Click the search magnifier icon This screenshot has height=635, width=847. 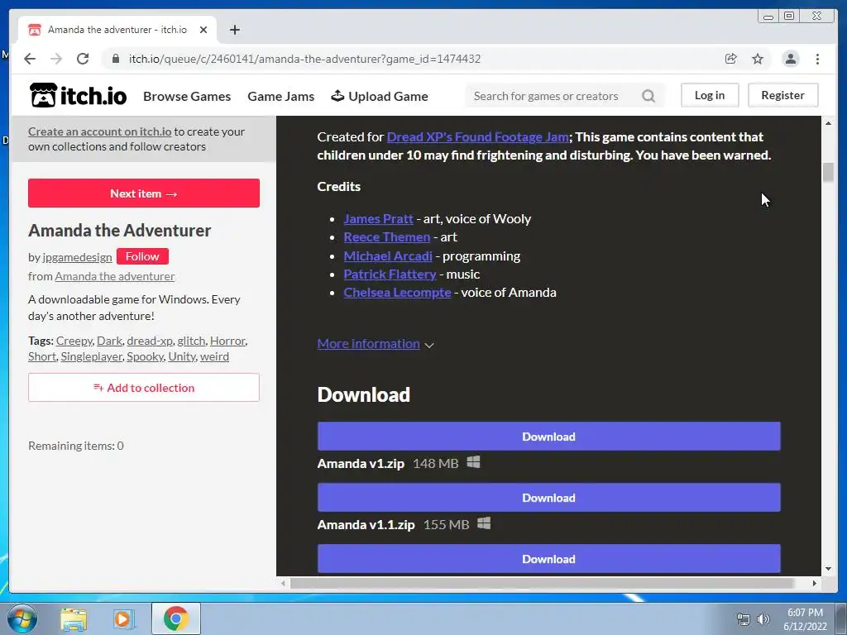pyautogui.click(x=648, y=96)
